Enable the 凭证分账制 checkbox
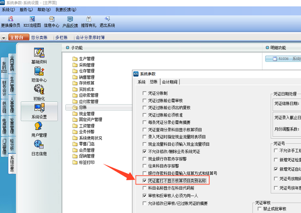 click(x=144, y=93)
